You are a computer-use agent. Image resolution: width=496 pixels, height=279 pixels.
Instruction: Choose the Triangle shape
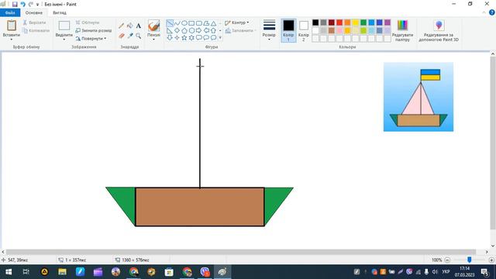[x=214, y=23]
